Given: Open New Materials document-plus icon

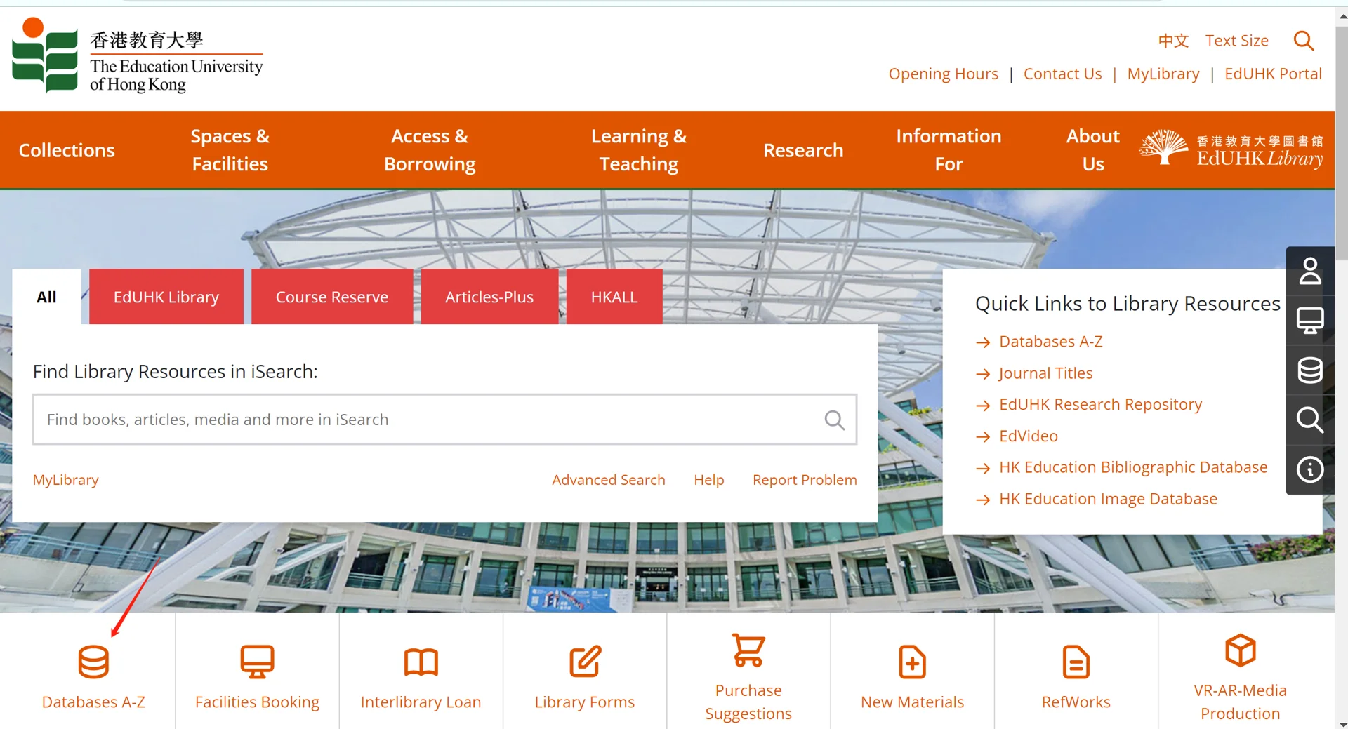Looking at the screenshot, I should (x=912, y=662).
